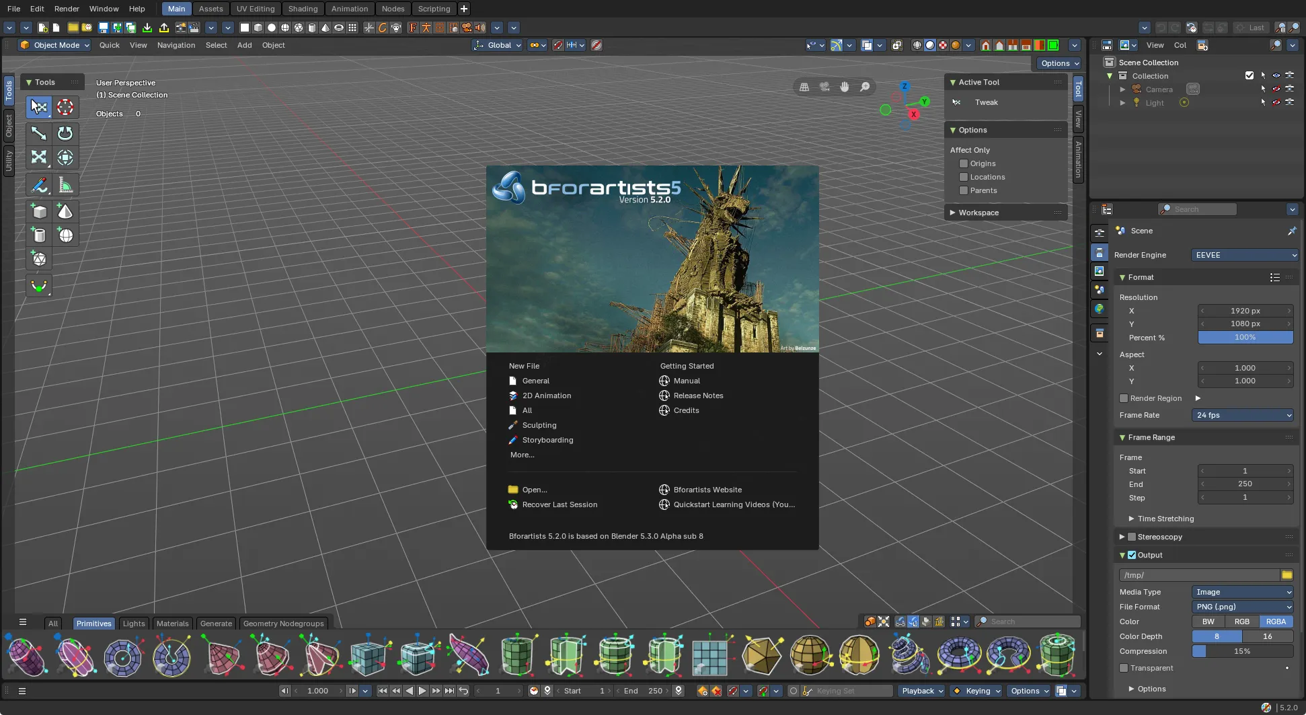This screenshot has width=1306, height=715.
Task: Select the Annotate pencil tool
Action: [x=39, y=184]
